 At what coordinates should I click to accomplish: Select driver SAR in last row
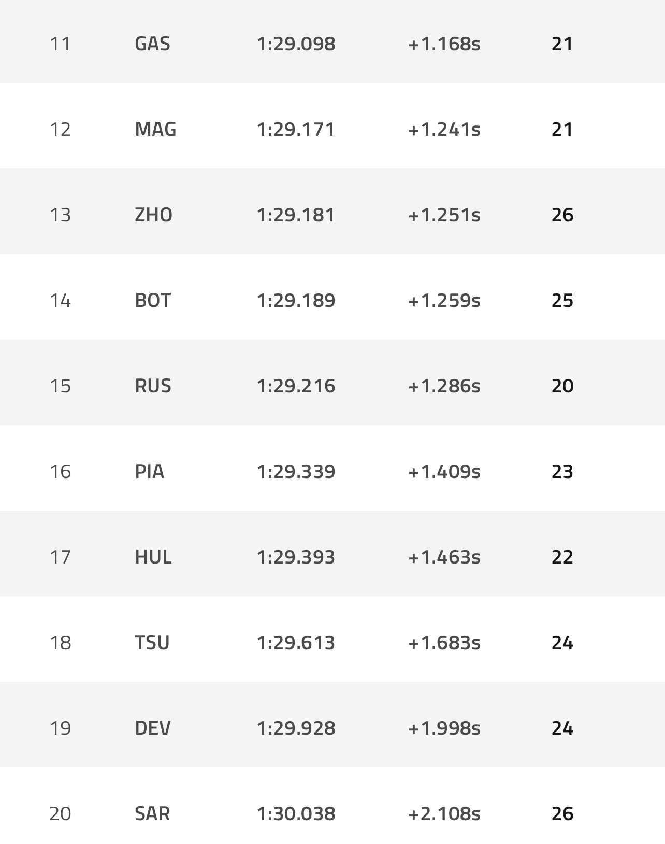coord(152,813)
